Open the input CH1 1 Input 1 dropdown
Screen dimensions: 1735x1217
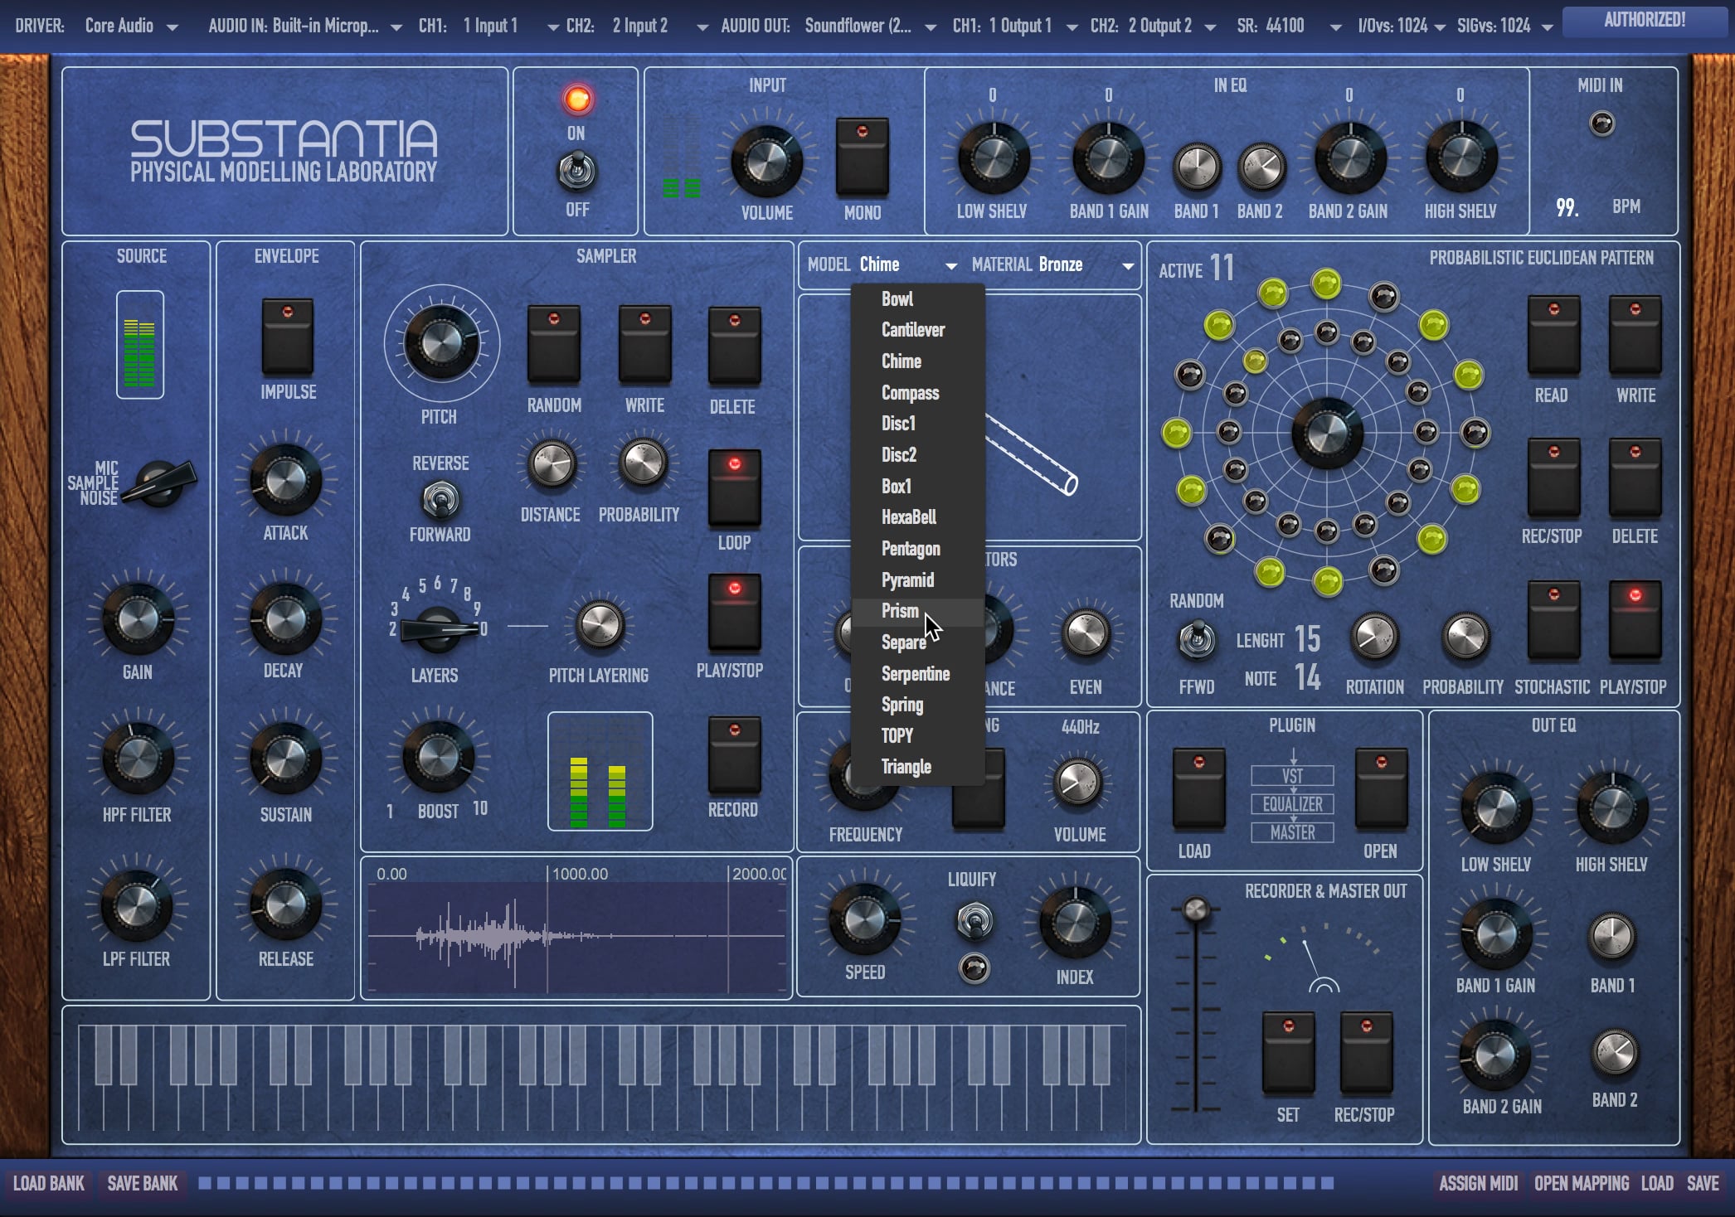(511, 26)
